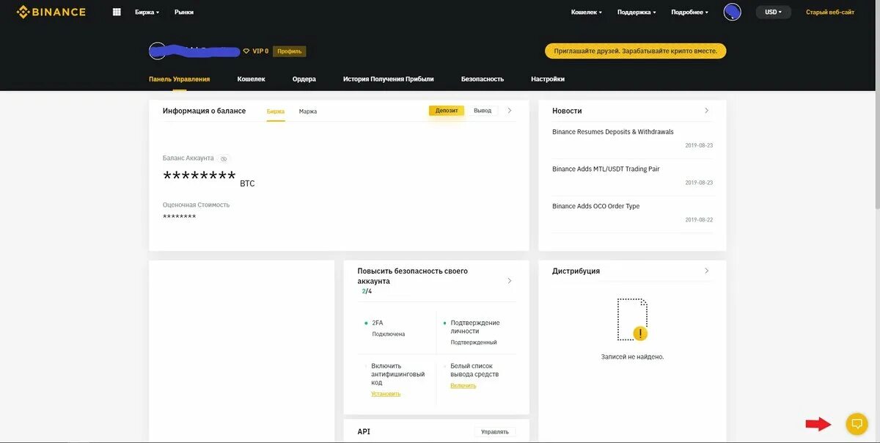The image size is (880, 443).
Task: Open Старый веб-сайт link
Action: point(830,12)
